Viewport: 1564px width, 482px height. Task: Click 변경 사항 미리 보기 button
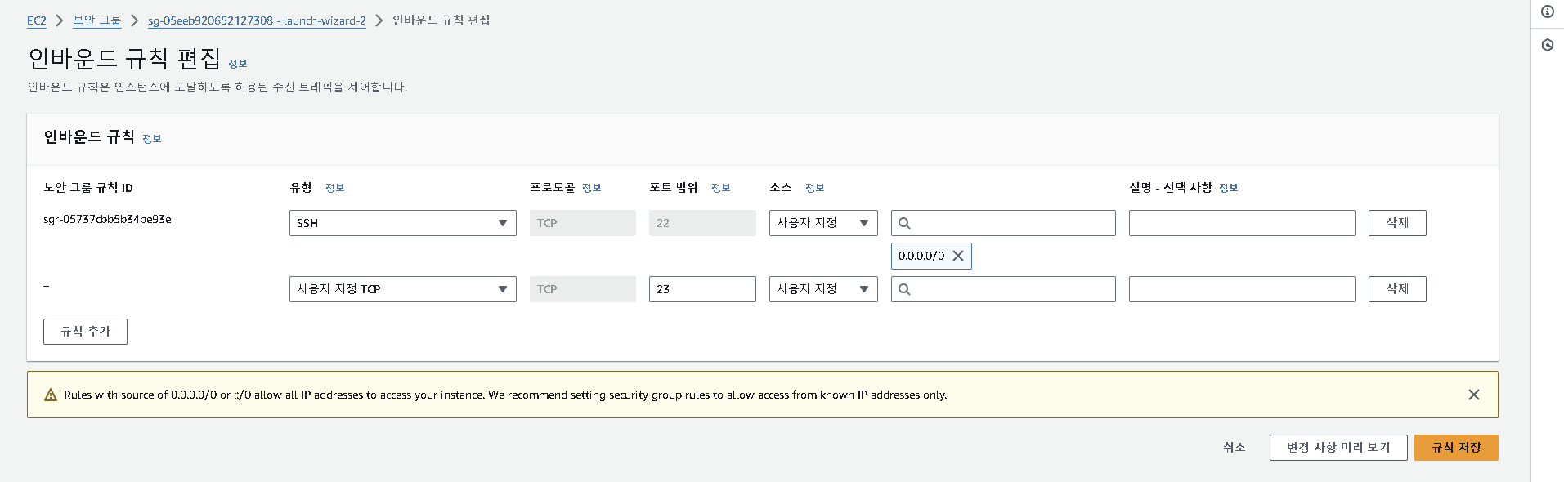(x=1338, y=448)
